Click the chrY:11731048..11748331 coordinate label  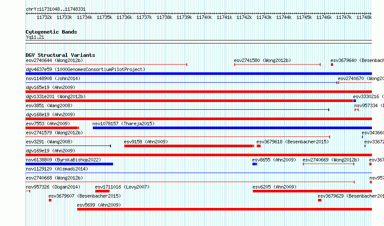(x=56, y=9)
